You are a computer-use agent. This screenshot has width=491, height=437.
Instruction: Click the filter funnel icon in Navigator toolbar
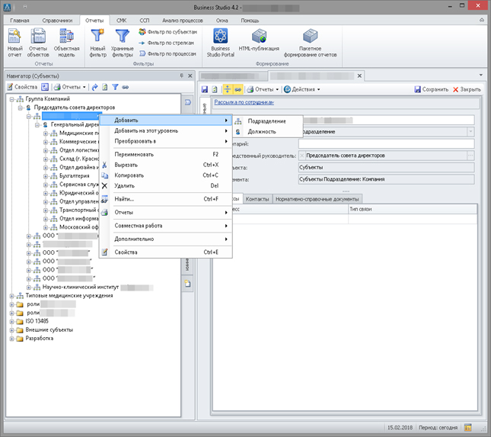(x=116, y=88)
